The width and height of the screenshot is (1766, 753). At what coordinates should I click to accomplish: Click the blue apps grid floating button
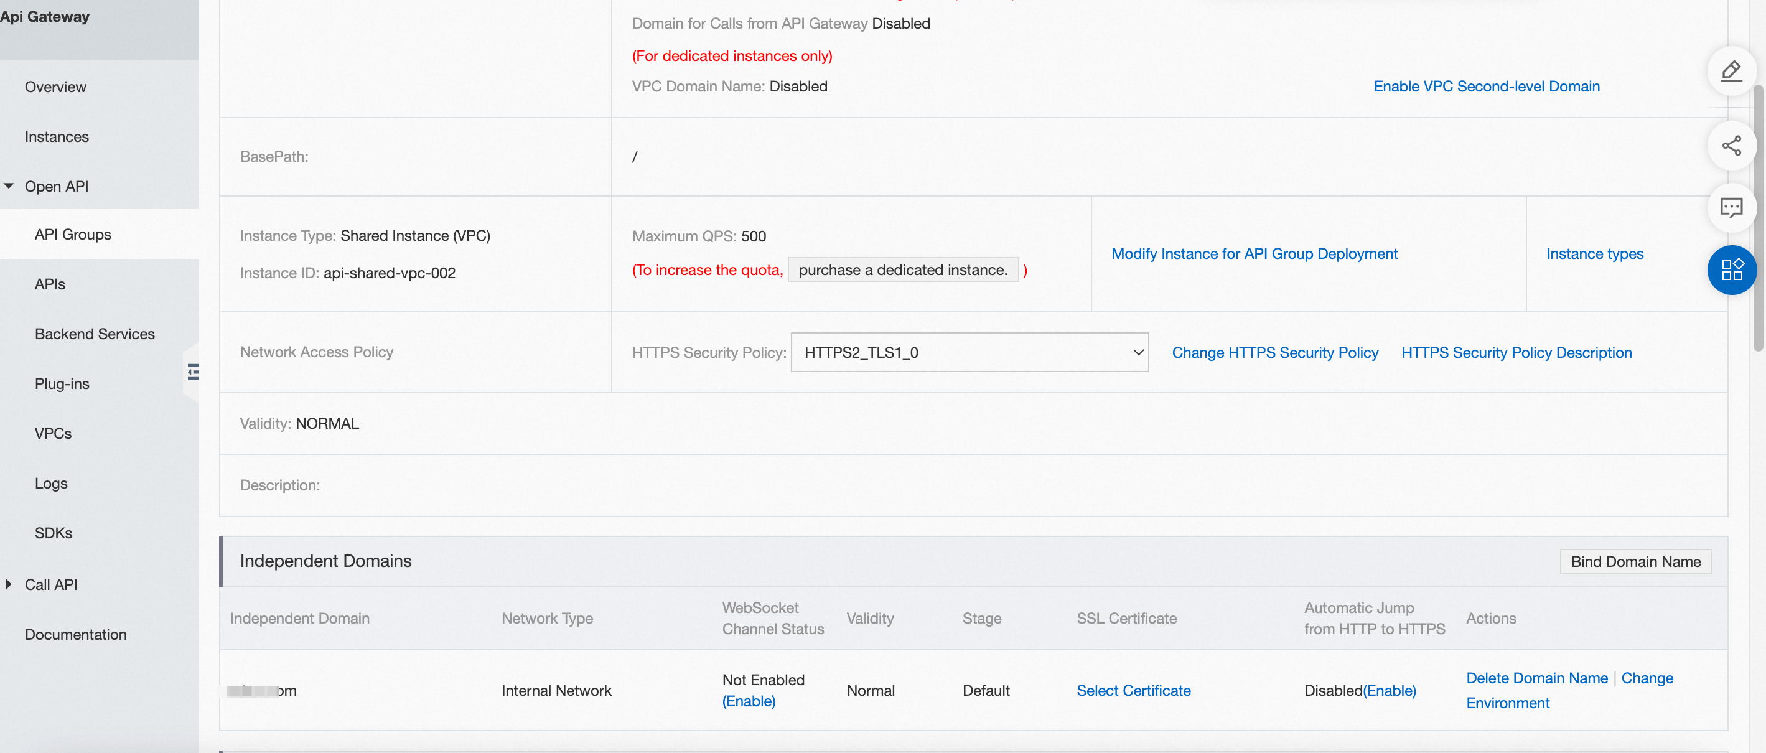click(1731, 269)
